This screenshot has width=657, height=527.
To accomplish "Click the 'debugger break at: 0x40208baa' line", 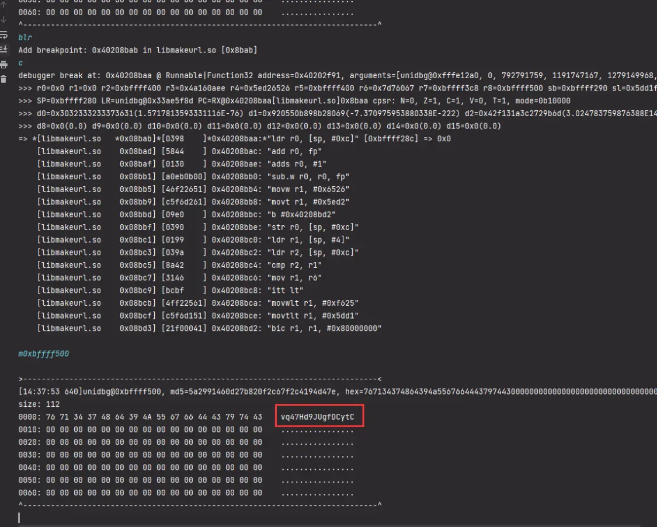I will point(338,75).
